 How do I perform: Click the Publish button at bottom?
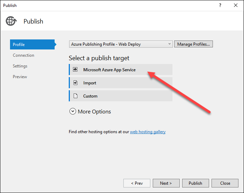pyautogui.click(x=196, y=183)
